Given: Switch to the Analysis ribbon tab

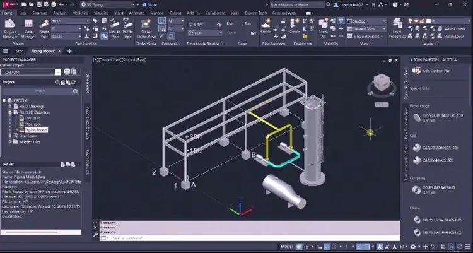Looking at the screenshot, I should [x=60, y=13].
